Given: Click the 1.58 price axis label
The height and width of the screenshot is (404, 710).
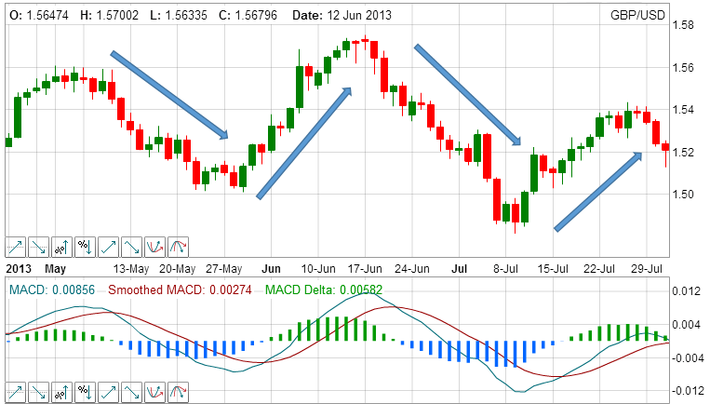Looking at the screenshot, I should tap(683, 25).
